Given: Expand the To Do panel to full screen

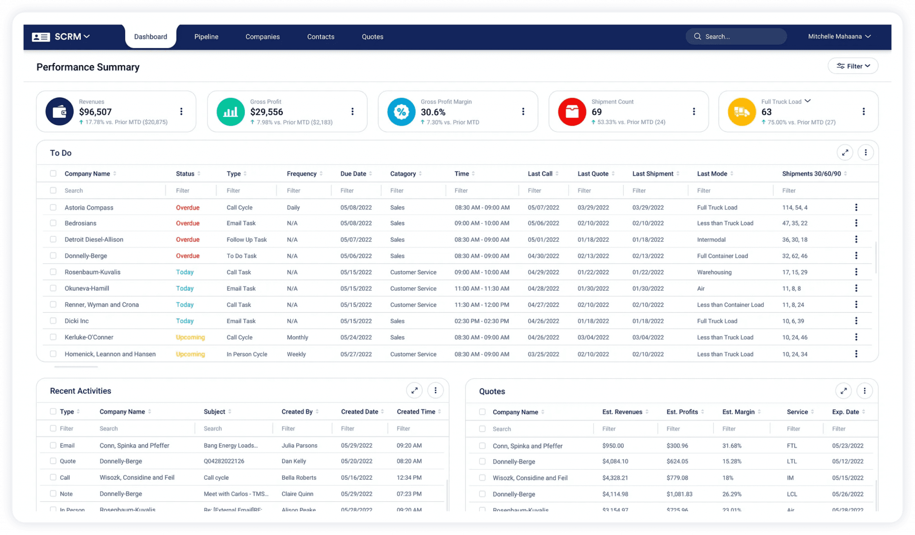Looking at the screenshot, I should click(x=844, y=152).
